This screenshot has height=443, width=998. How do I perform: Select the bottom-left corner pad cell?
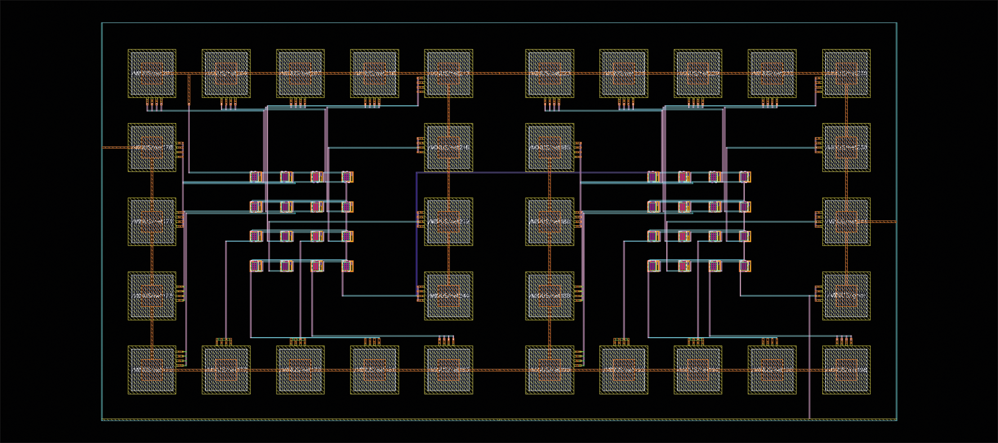click(152, 370)
